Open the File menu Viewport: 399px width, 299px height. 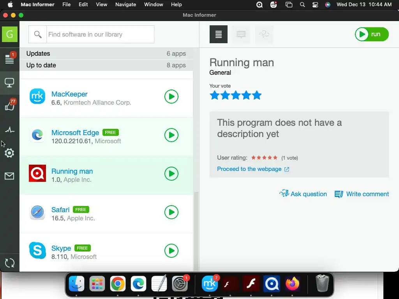[66, 5]
